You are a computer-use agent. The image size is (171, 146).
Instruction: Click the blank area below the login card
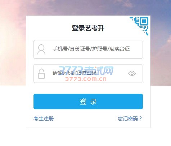point(88,137)
